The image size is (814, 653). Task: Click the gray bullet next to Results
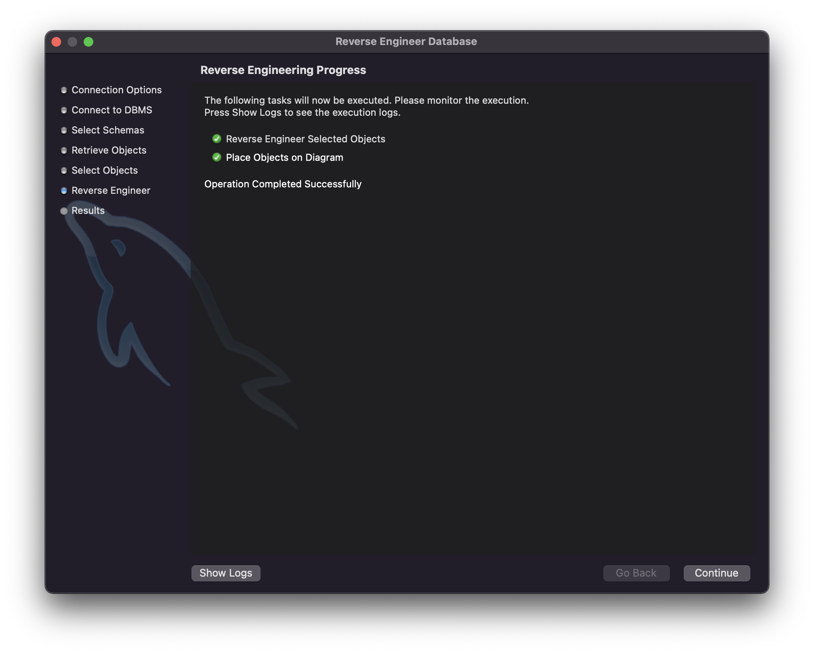click(64, 211)
